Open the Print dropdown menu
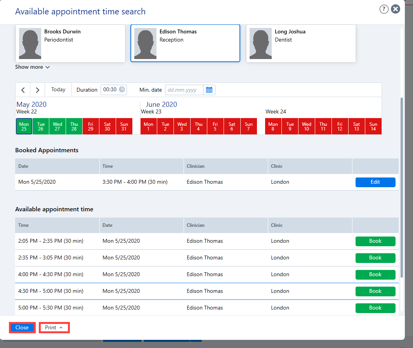This screenshot has width=413, height=348. point(54,327)
